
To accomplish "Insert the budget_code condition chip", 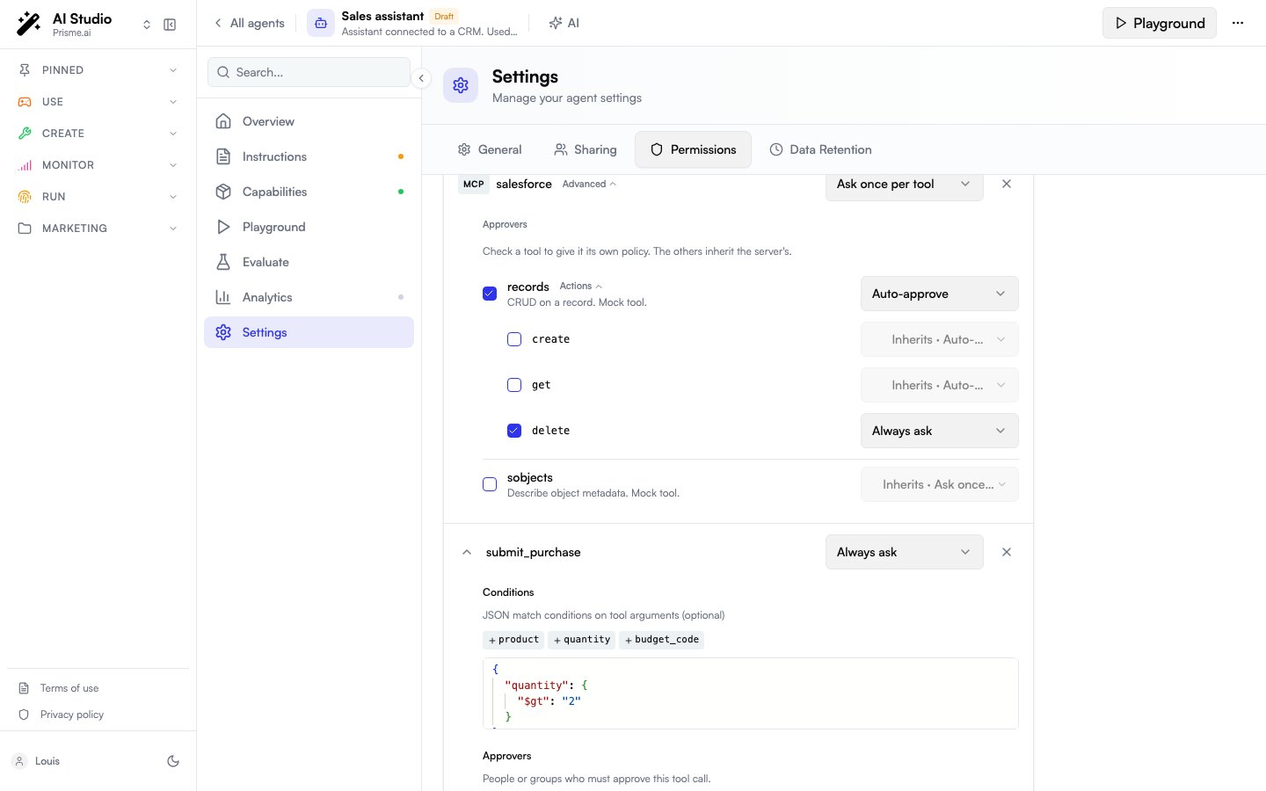I will coord(662,640).
